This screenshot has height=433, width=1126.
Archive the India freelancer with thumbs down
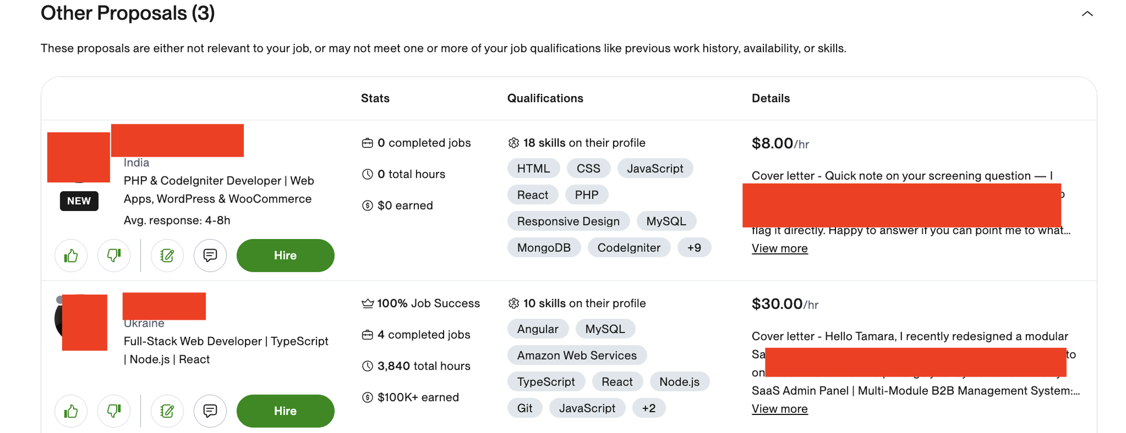click(114, 256)
